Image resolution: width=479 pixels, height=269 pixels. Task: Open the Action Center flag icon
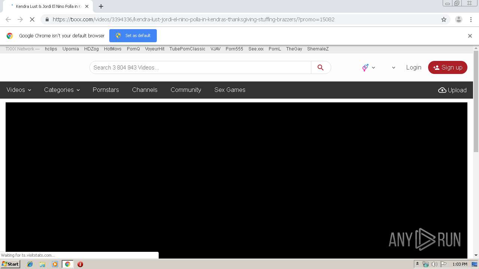point(443,264)
